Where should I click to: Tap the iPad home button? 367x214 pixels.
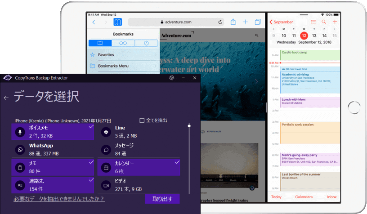354,107
